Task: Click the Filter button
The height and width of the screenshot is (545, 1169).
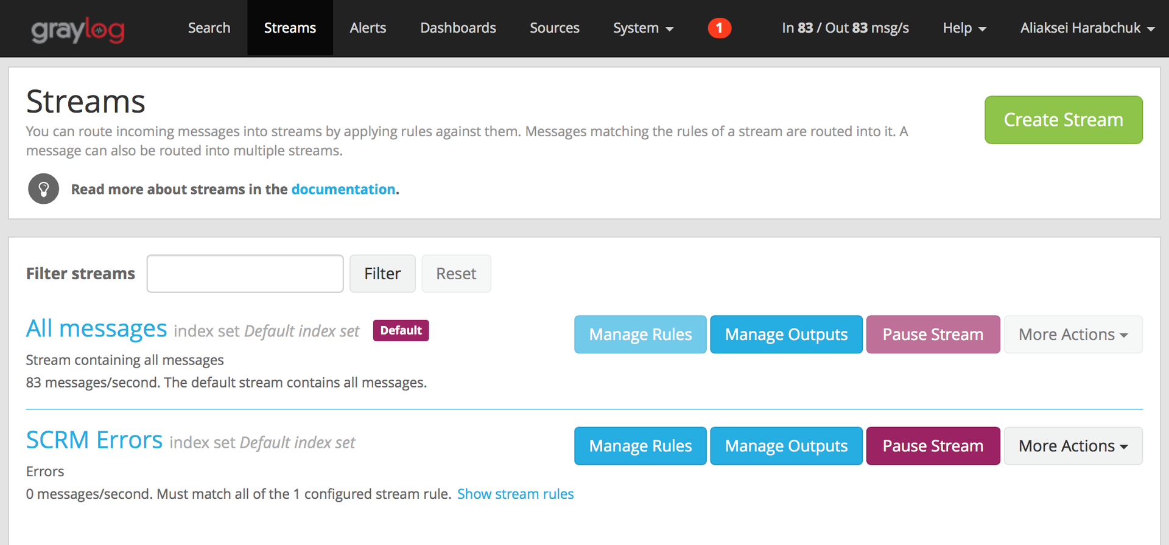Action: click(382, 274)
